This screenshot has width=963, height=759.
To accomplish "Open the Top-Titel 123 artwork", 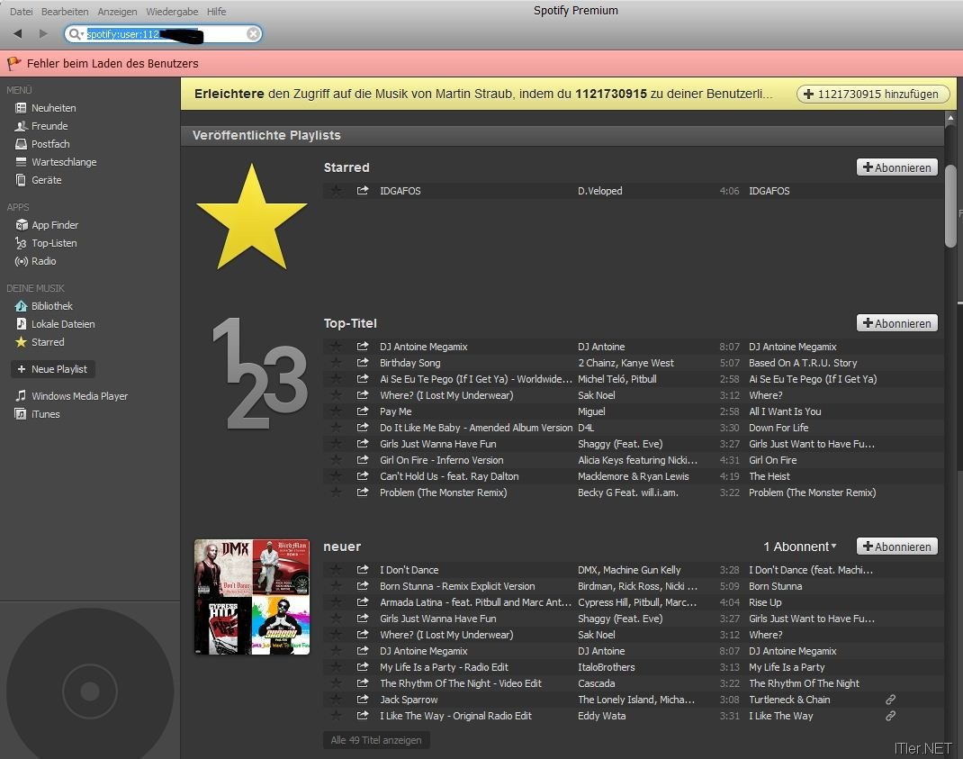I will tap(260, 373).
